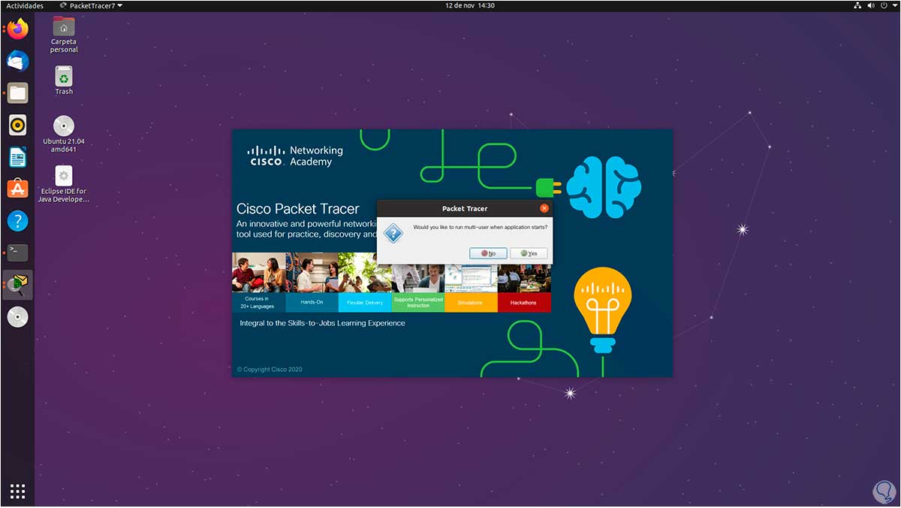Click the Courses in 20+ Languages tile
The image size is (901, 508).
pos(259,302)
